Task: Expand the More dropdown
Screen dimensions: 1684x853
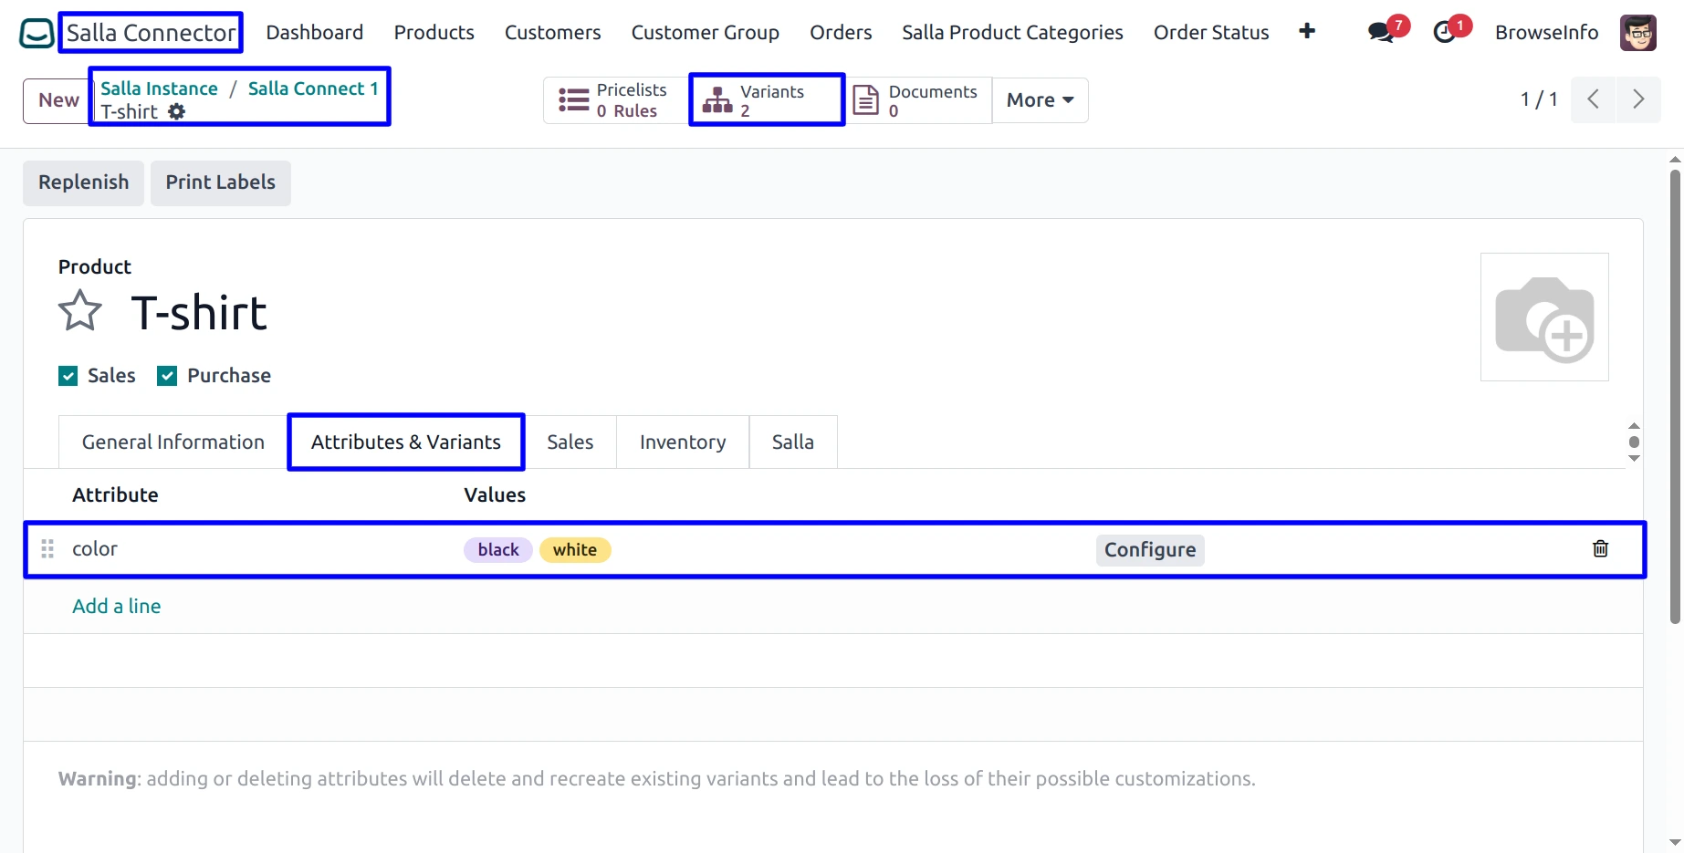Action: 1040,100
